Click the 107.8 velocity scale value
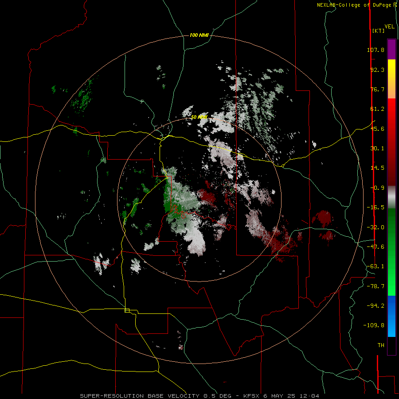Viewport: 399px width, 399px height. click(x=376, y=50)
